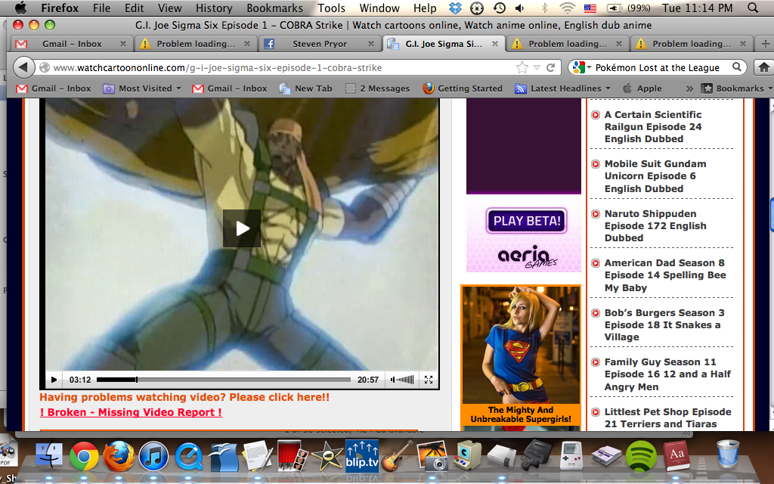Click the seek bar position marker
This screenshot has width=774, height=484.
pyautogui.click(x=137, y=380)
